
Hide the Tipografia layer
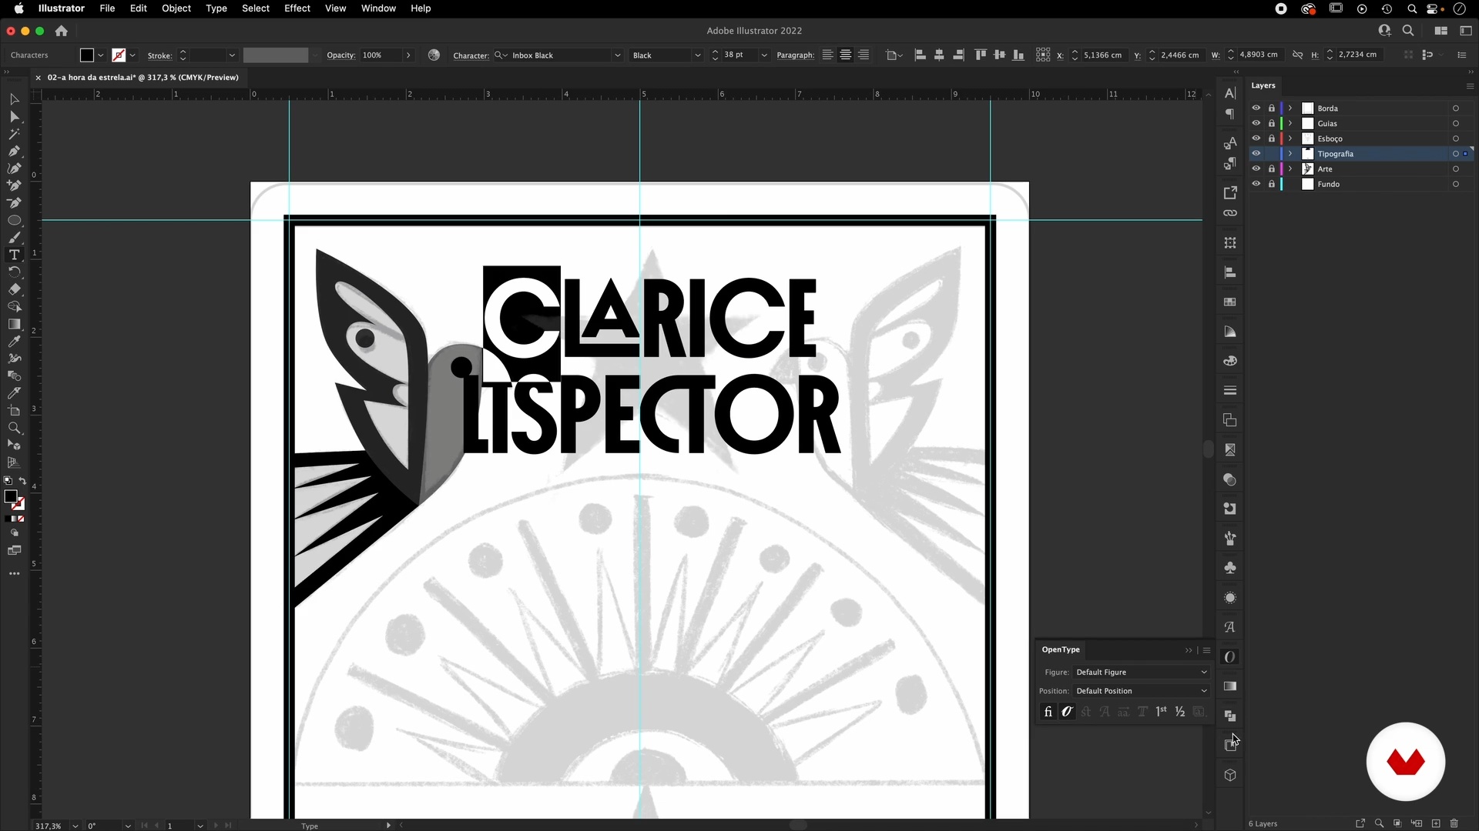(x=1256, y=154)
